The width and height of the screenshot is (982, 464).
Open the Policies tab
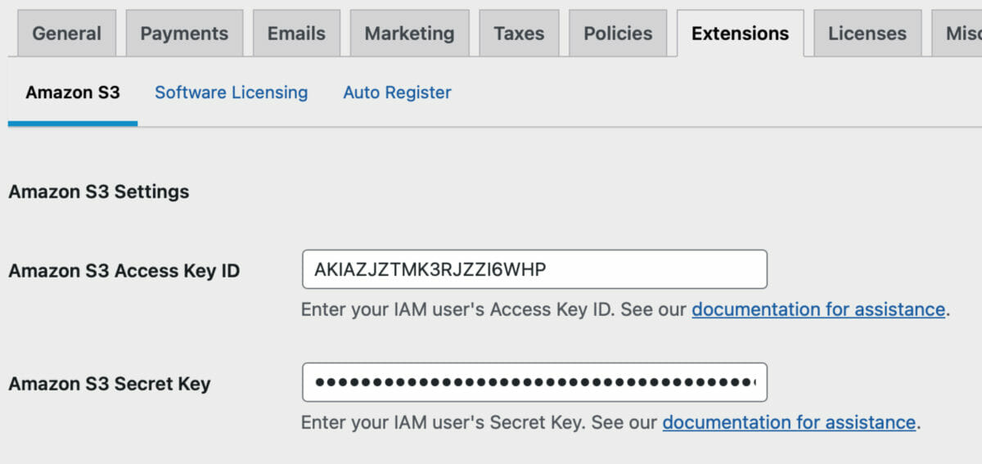[618, 34]
